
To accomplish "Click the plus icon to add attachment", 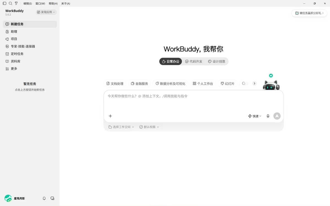I will pos(110,116).
